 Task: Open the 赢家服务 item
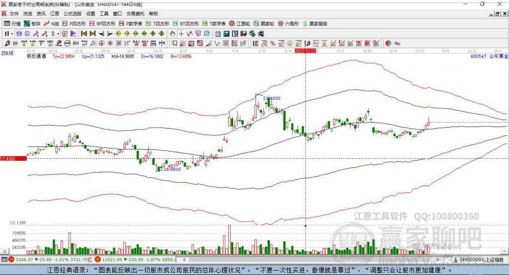coord(315,24)
